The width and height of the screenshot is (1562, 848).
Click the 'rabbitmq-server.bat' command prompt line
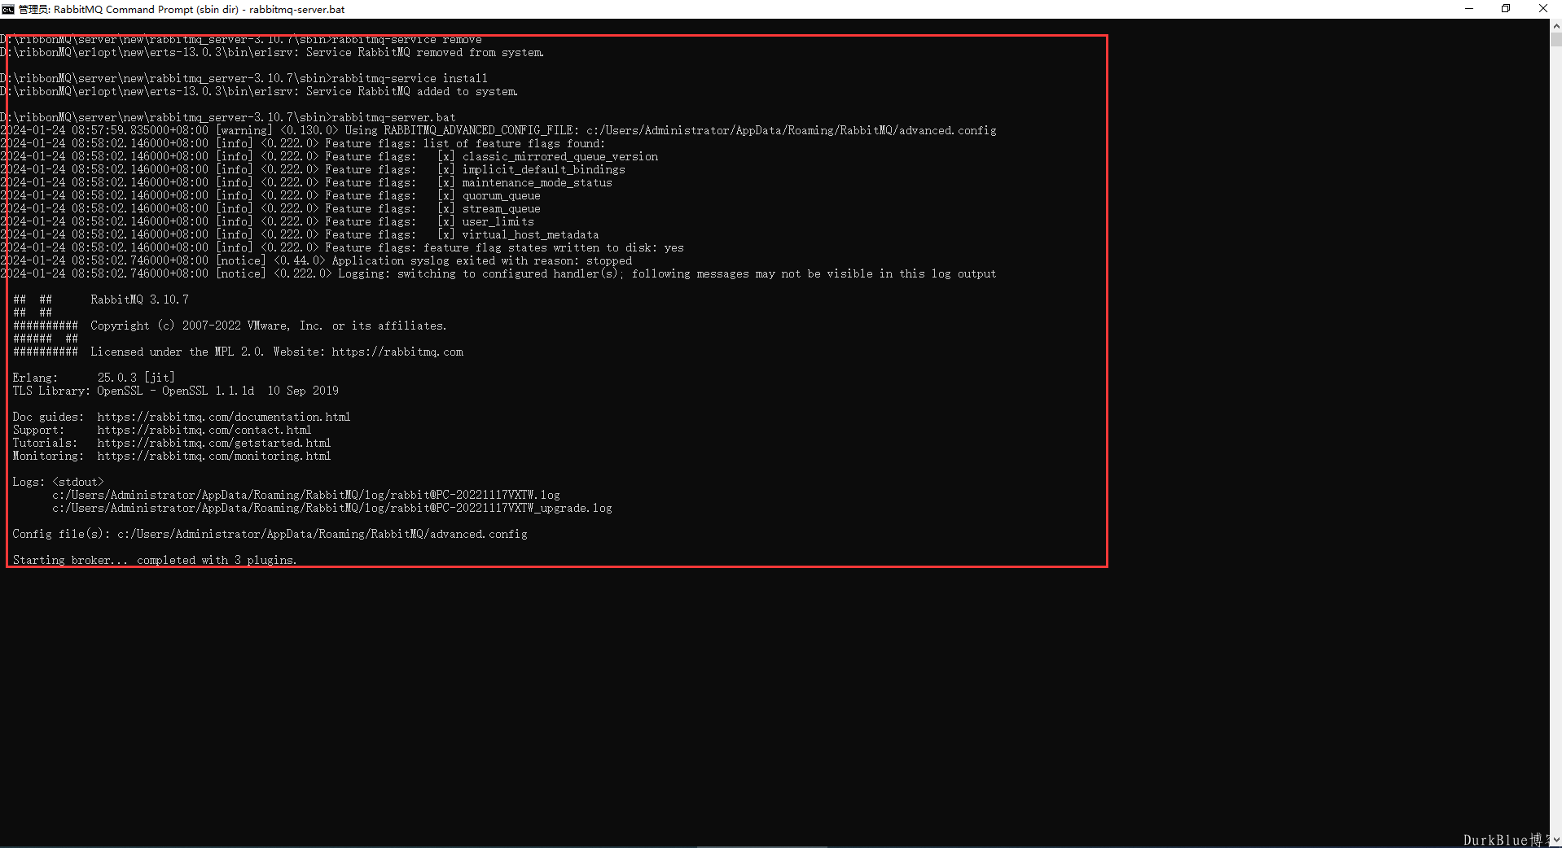pos(228,118)
